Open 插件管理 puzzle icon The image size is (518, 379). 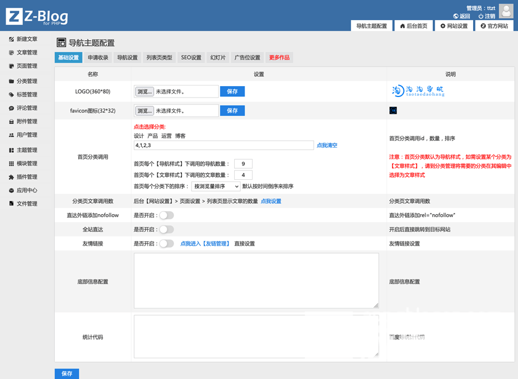[x=12, y=177]
